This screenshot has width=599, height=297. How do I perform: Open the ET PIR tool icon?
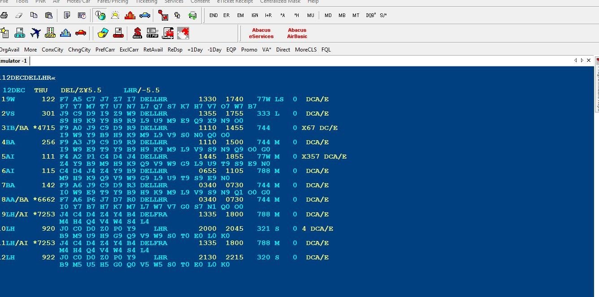(x=152, y=33)
